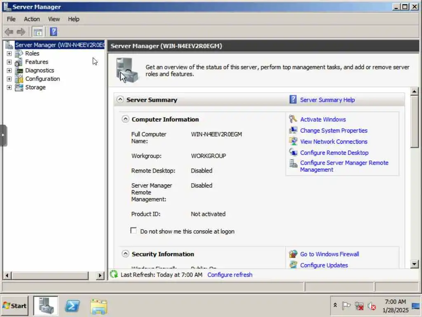Click the Forward arrow toolbar icon

pos(21,32)
